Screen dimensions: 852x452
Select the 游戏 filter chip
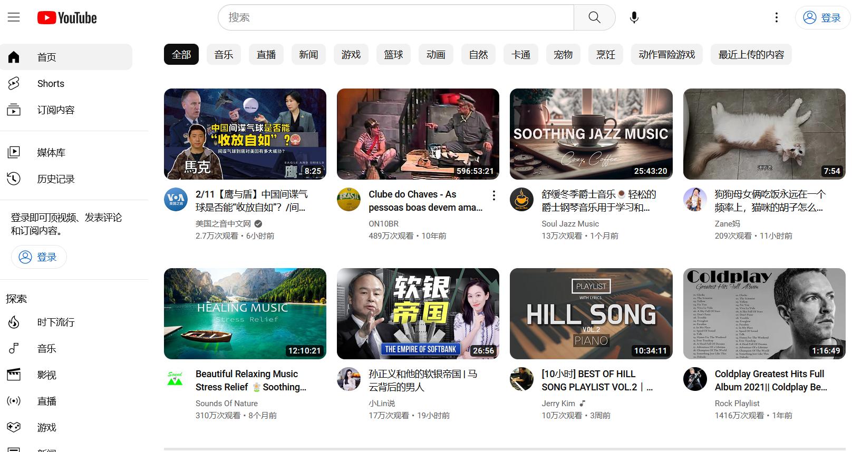click(351, 54)
